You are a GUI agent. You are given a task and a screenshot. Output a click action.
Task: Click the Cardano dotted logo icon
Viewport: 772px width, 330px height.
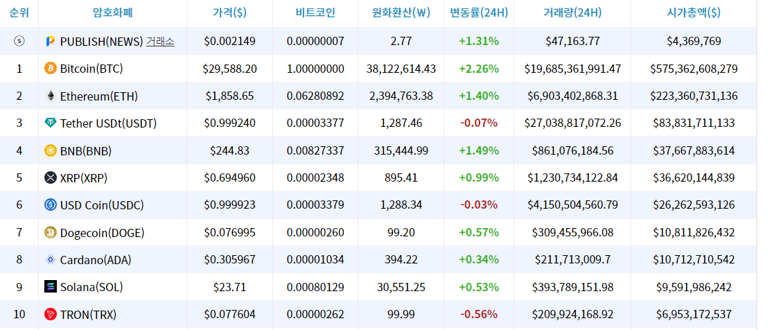[50, 259]
